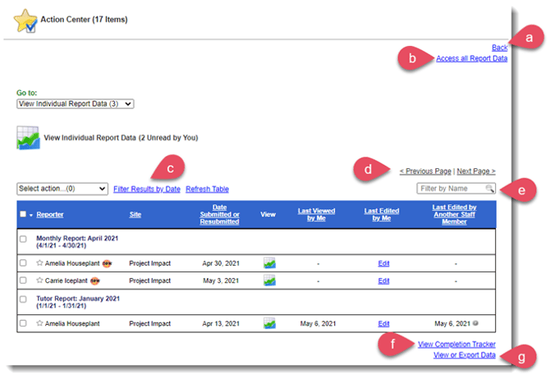View chart for Tutor Report January entry
This screenshot has height=379, width=550.
[268, 323]
